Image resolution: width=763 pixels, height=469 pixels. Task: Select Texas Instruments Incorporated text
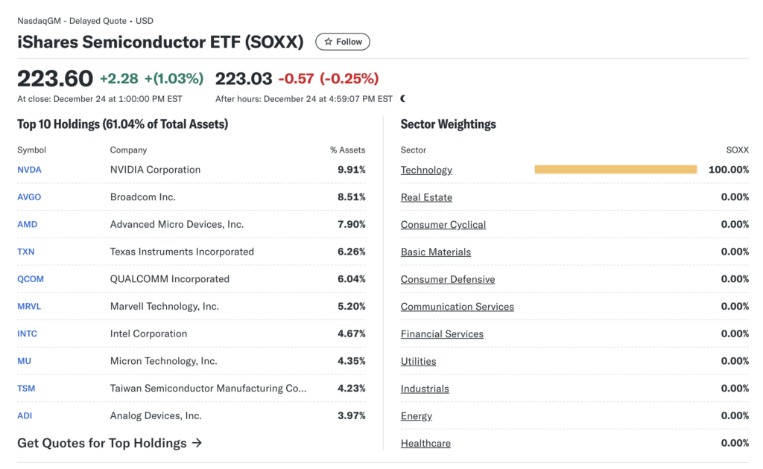[182, 252]
